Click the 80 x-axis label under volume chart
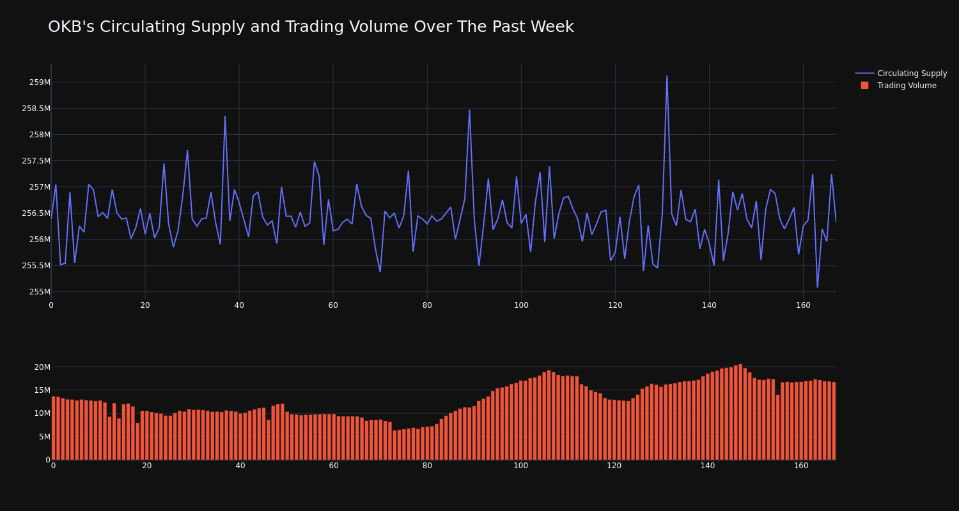 point(427,466)
